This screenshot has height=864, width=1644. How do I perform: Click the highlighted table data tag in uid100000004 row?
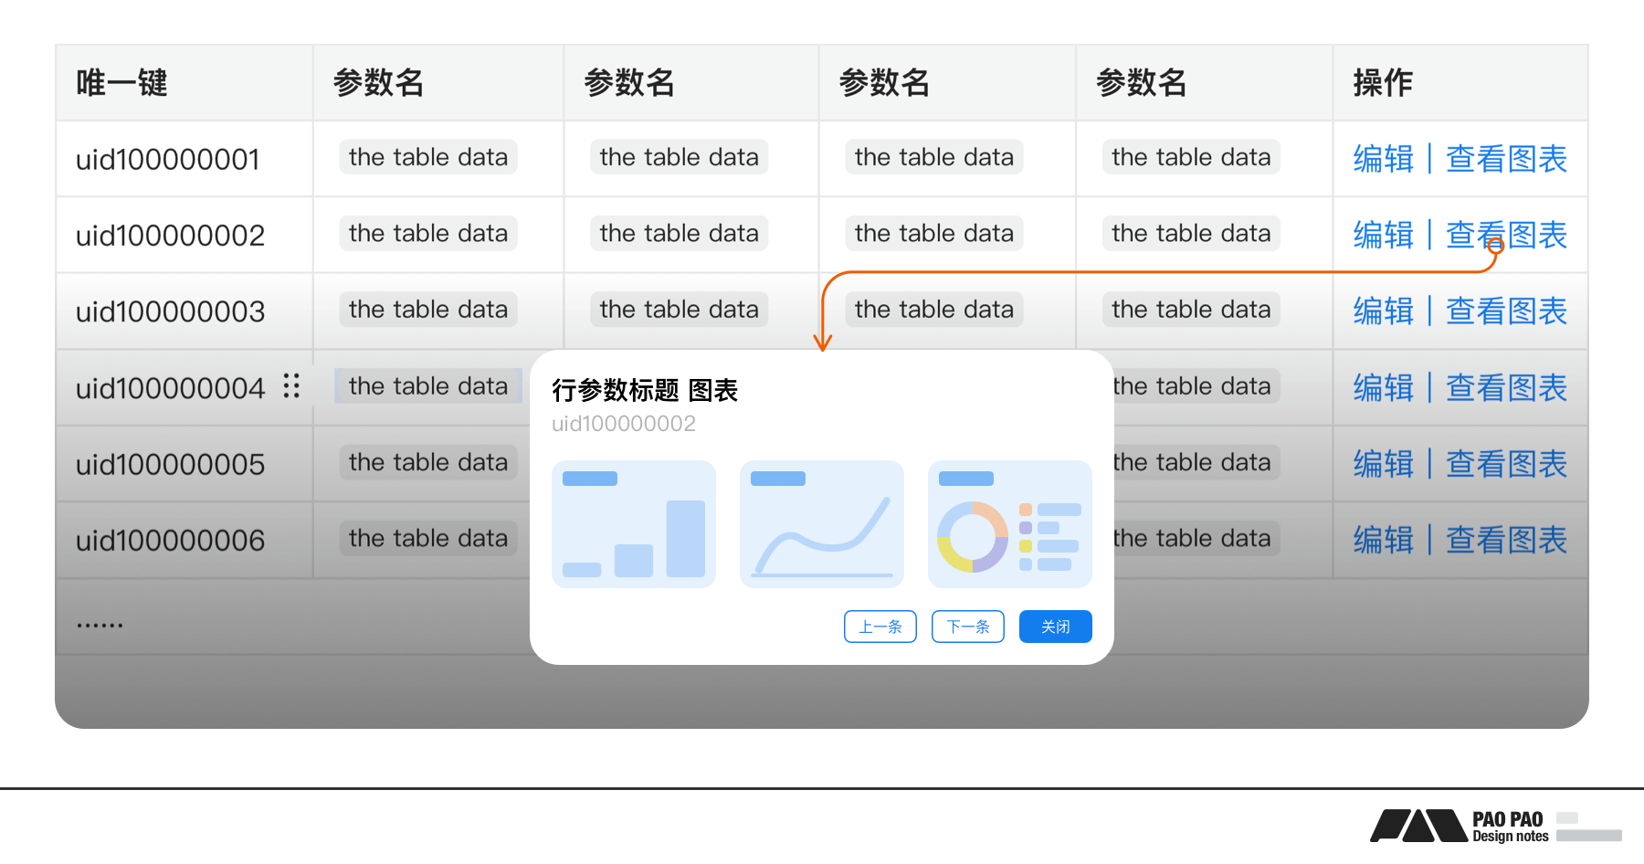pos(427,386)
